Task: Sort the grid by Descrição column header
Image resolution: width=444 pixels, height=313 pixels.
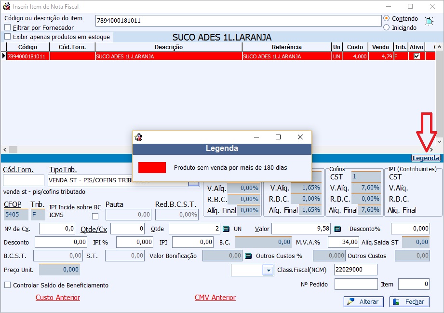Action: pyautogui.click(x=168, y=47)
